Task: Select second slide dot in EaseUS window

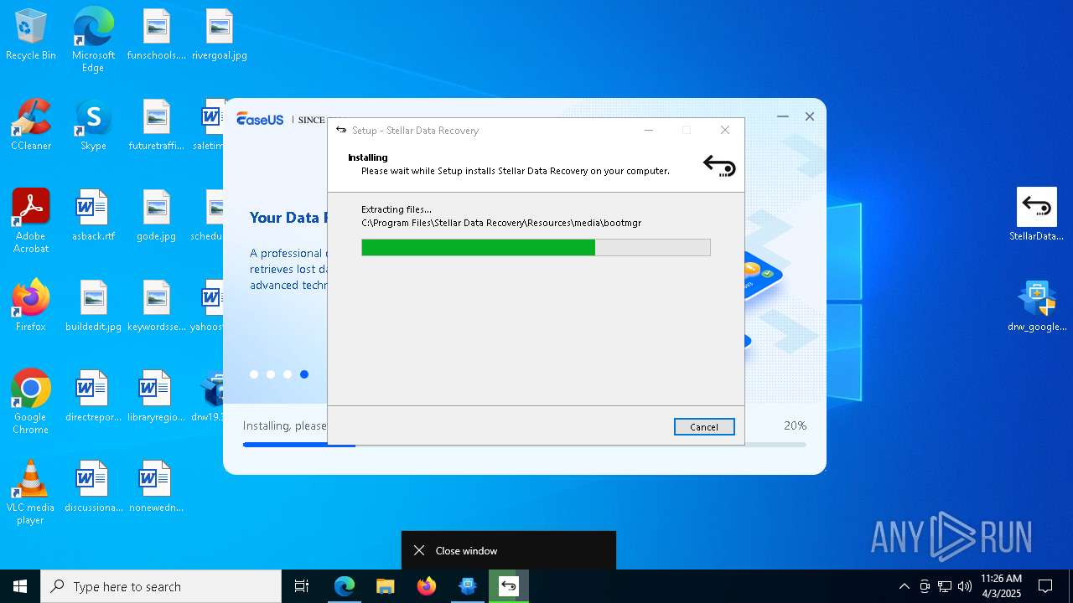Action: pyautogui.click(x=271, y=374)
